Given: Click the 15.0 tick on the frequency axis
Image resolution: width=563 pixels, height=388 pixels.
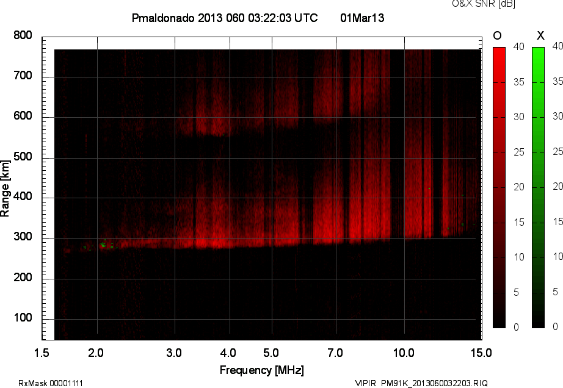Looking at the screenshot, I should (481, 353).
